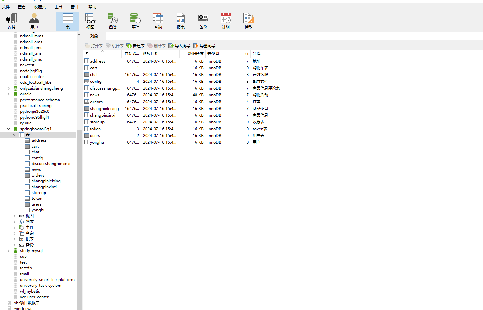Open the 计划 schedule toolbar icon

point(226,21)
